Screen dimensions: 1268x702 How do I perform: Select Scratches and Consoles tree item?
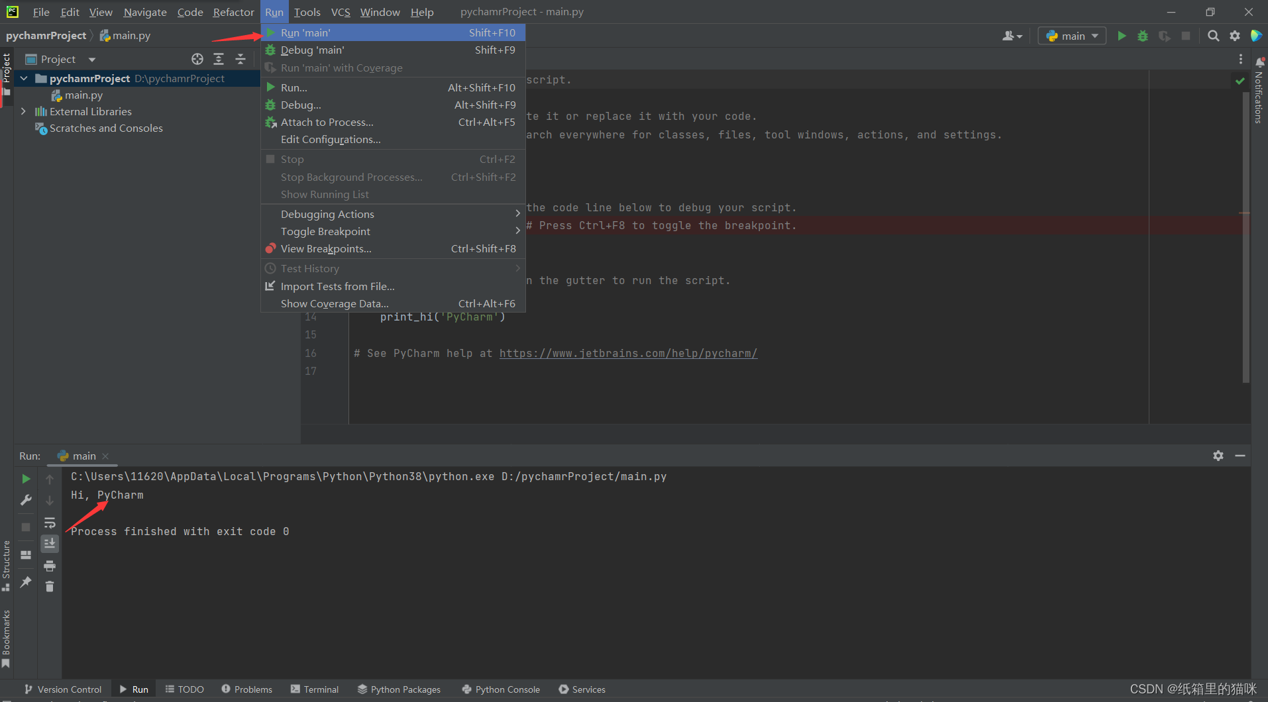(106, 128)
